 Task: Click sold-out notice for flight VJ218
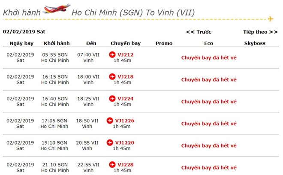pyautogui.click(x=209, y=79)
